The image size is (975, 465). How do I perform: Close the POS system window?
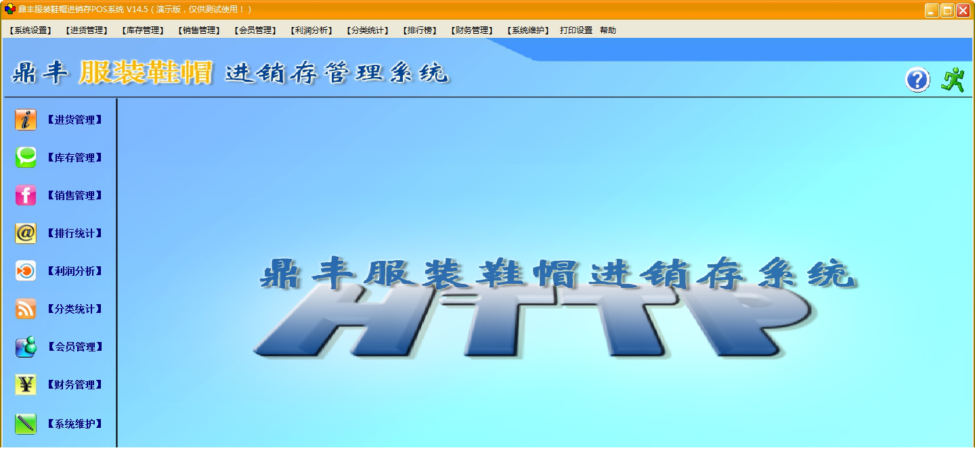point(963,10)
